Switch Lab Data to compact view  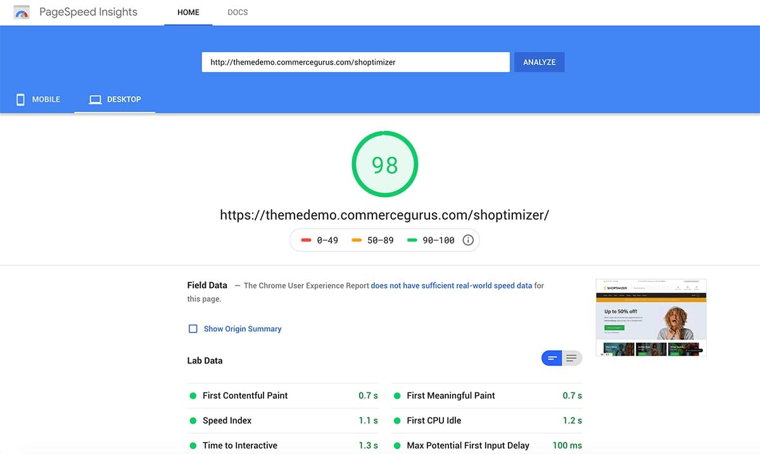point(552,358)
